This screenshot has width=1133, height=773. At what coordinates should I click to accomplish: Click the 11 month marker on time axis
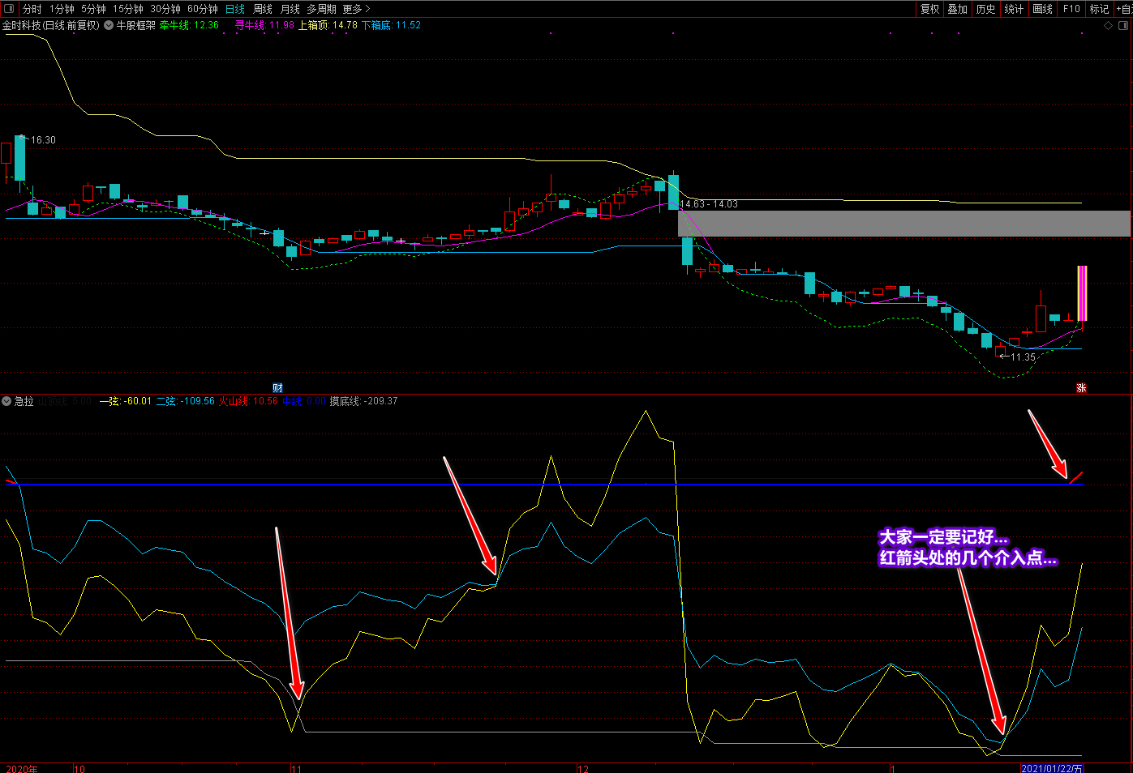(296, 768)
